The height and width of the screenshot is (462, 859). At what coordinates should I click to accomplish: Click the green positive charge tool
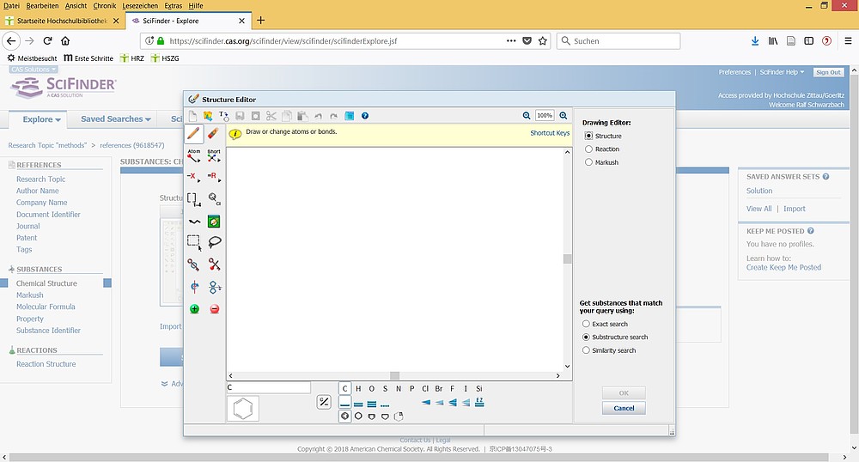click(x=194, y=309)
